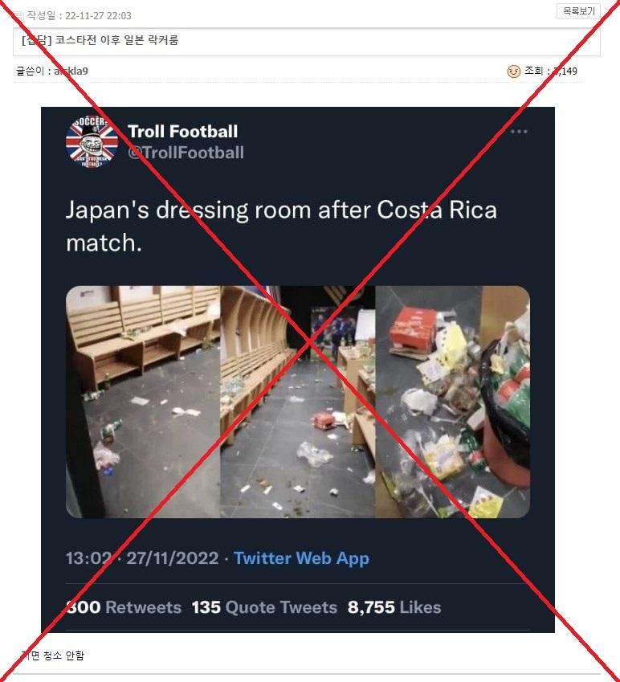
Task: Open the tweet's three-dot more options menu
Action: [x=519, y=132]
